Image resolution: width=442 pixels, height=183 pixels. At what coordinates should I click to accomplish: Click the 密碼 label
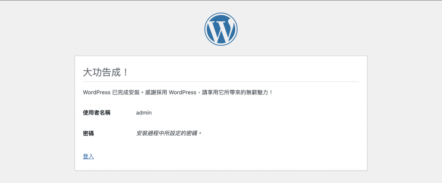tap(88, 133)
